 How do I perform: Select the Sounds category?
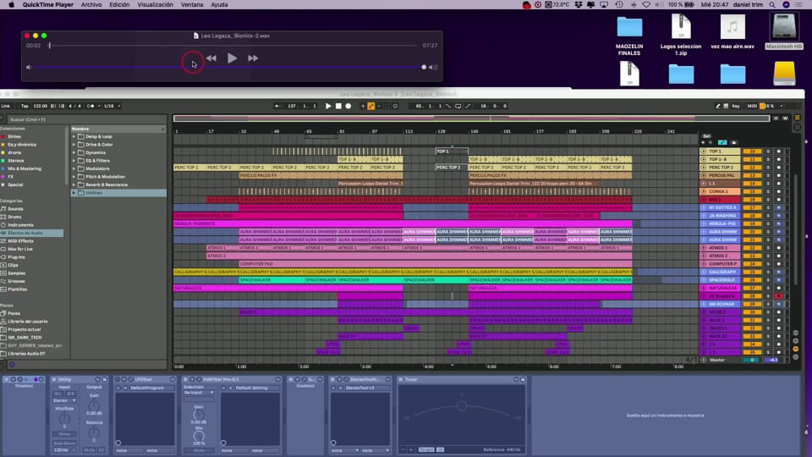point(15,209)
